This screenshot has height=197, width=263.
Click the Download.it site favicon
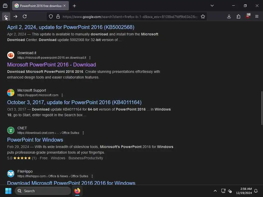11,55
